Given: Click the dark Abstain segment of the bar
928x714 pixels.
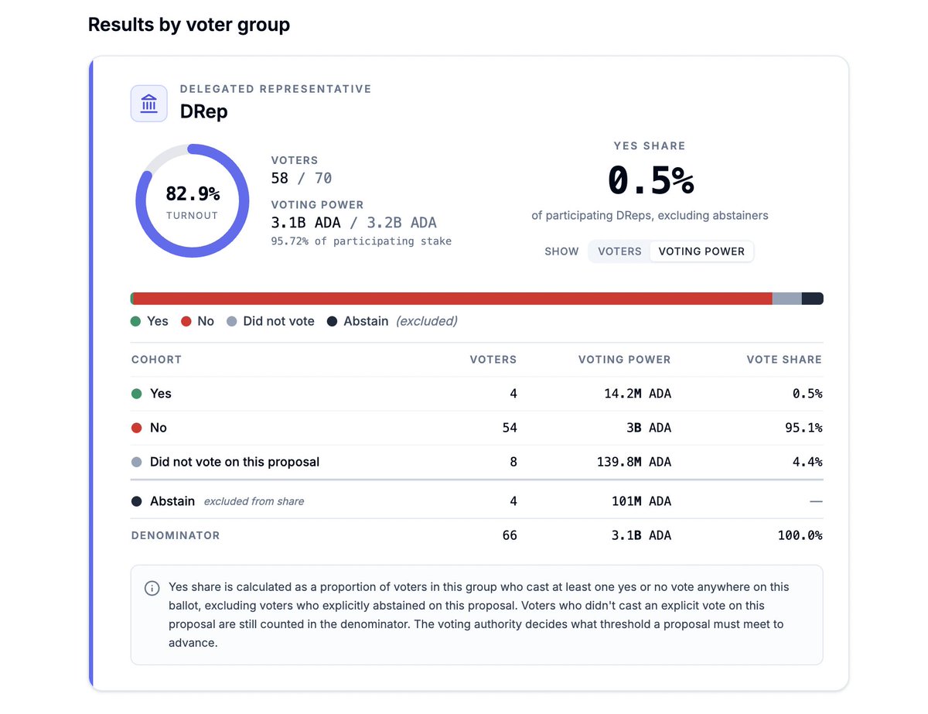Looking at the screenshot, I should point(813,299).
